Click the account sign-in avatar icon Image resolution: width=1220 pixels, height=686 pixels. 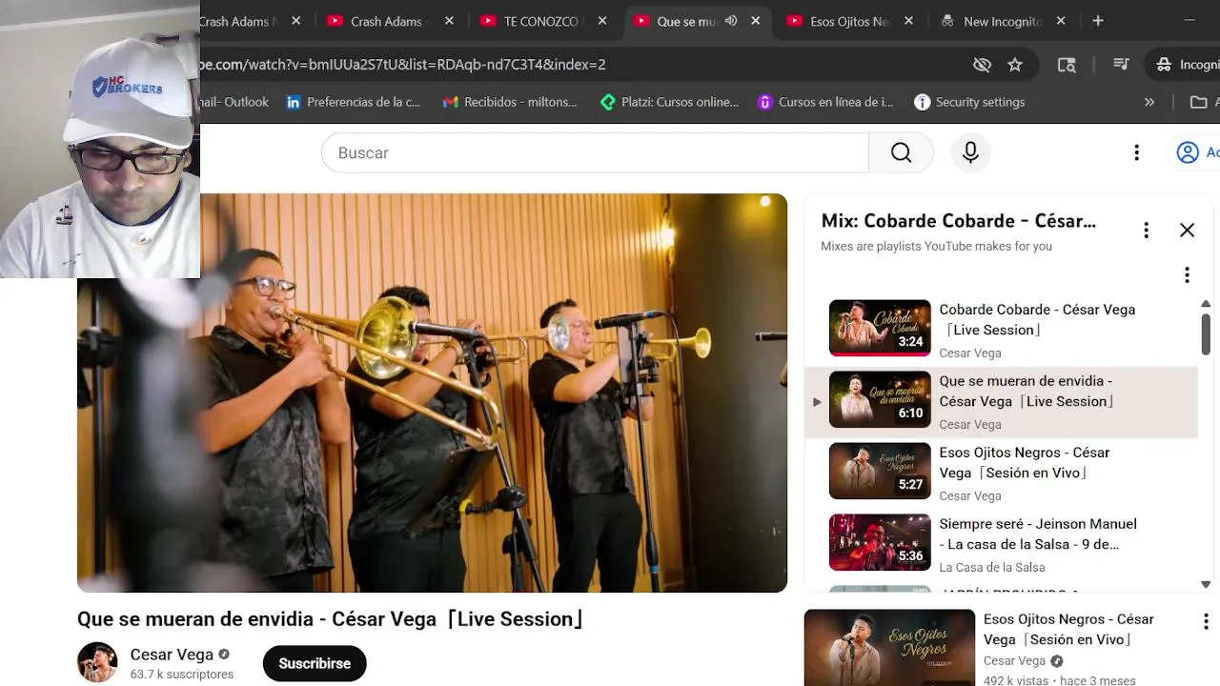click(1188, 152)
